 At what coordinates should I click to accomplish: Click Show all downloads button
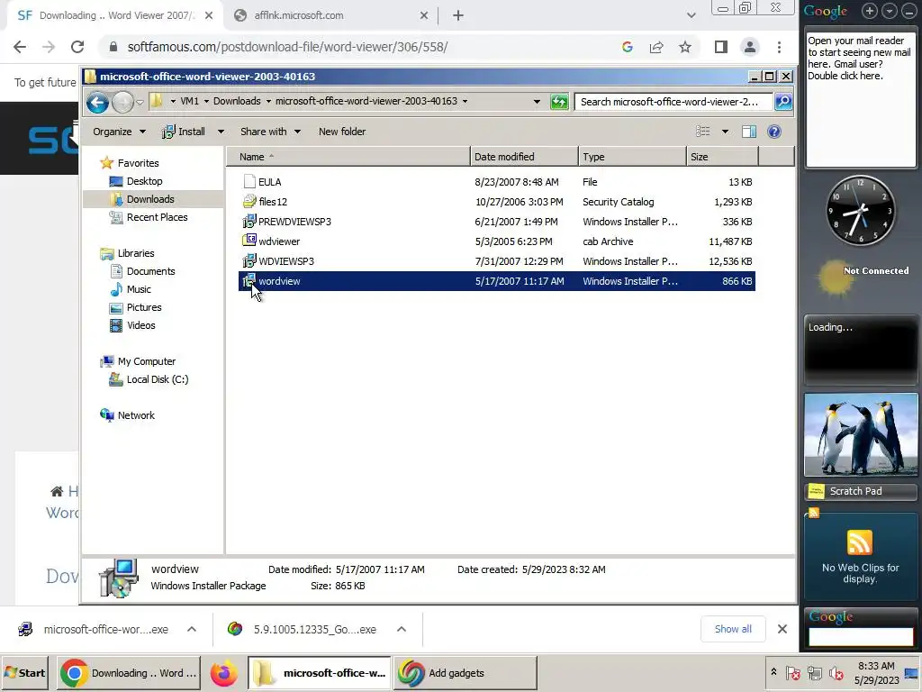[x=733, y=629]
